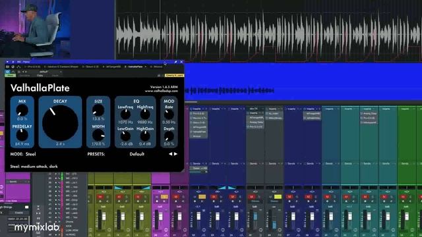Click the LowFreq EQ knob
The width and height of the screenshot is (422, 237).
(125, 115)
